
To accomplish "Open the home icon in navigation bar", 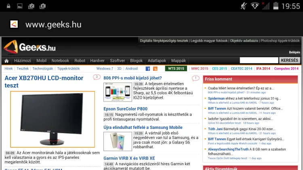I will pyautogui.click(x=6, y=61).
